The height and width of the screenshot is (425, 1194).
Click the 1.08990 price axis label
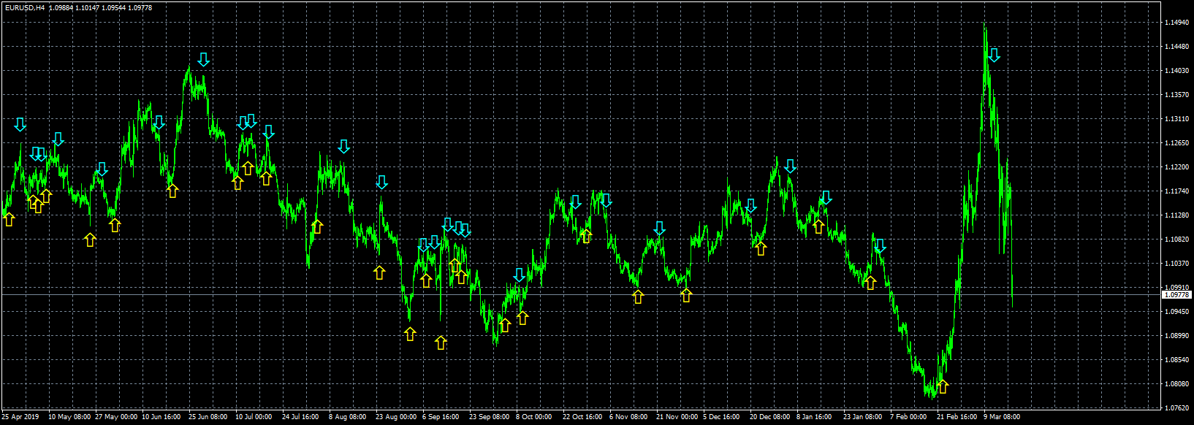pos(1176,336)
